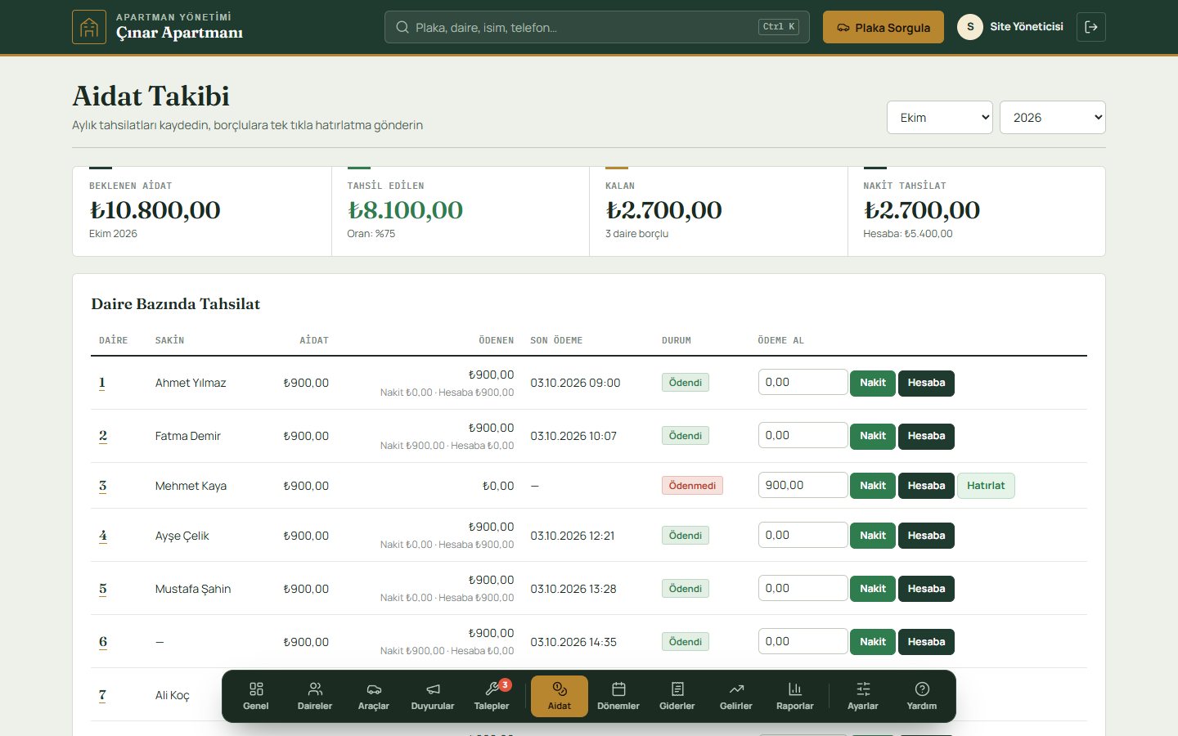This screenshot has width=1178, height=736.
Task: Open Genel dashboard from dock
Action: click(x=256, y=696)
